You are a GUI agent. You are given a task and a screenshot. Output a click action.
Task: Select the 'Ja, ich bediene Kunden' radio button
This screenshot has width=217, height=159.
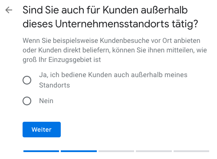[27, 80]
